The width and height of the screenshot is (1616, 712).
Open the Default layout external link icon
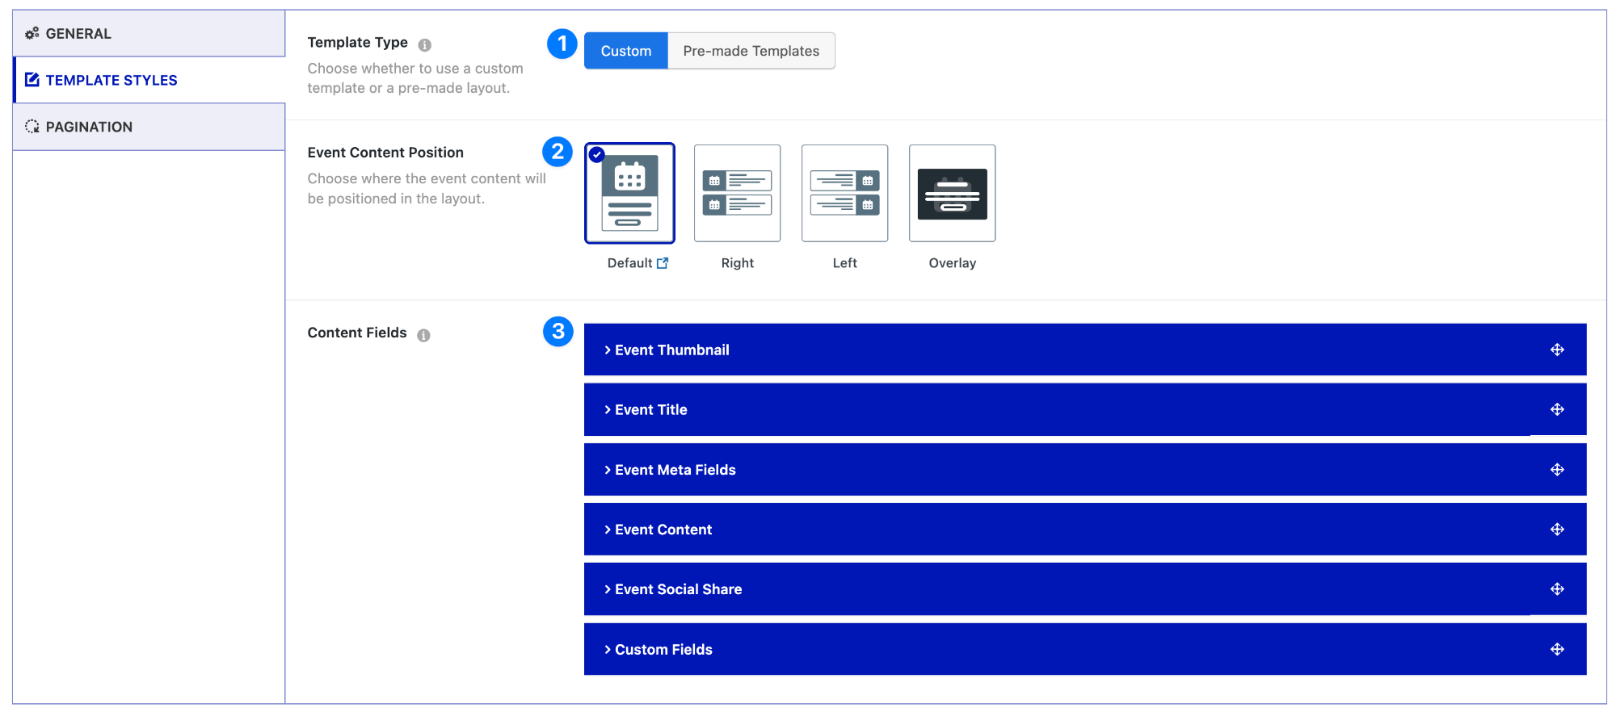click(x=663, y=263)
